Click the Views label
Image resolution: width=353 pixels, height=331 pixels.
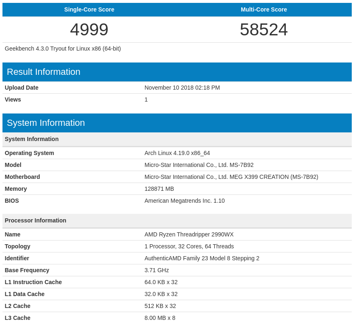tap(13, 100)
